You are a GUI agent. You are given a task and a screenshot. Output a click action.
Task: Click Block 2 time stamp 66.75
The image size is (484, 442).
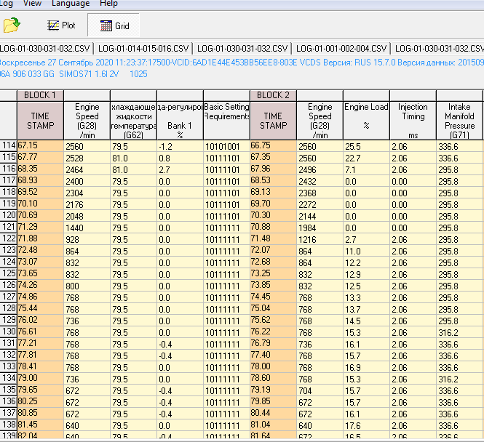(x=273, y=145)
